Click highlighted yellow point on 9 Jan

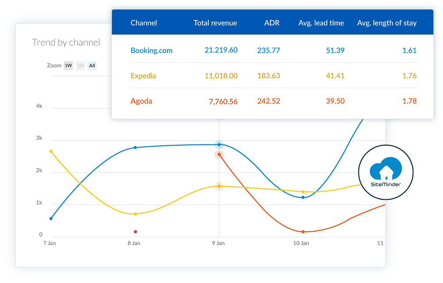click(219, 186)
